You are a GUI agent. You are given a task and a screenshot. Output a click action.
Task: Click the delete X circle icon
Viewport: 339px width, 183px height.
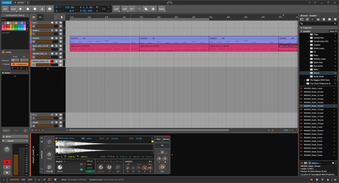[153, 9]
